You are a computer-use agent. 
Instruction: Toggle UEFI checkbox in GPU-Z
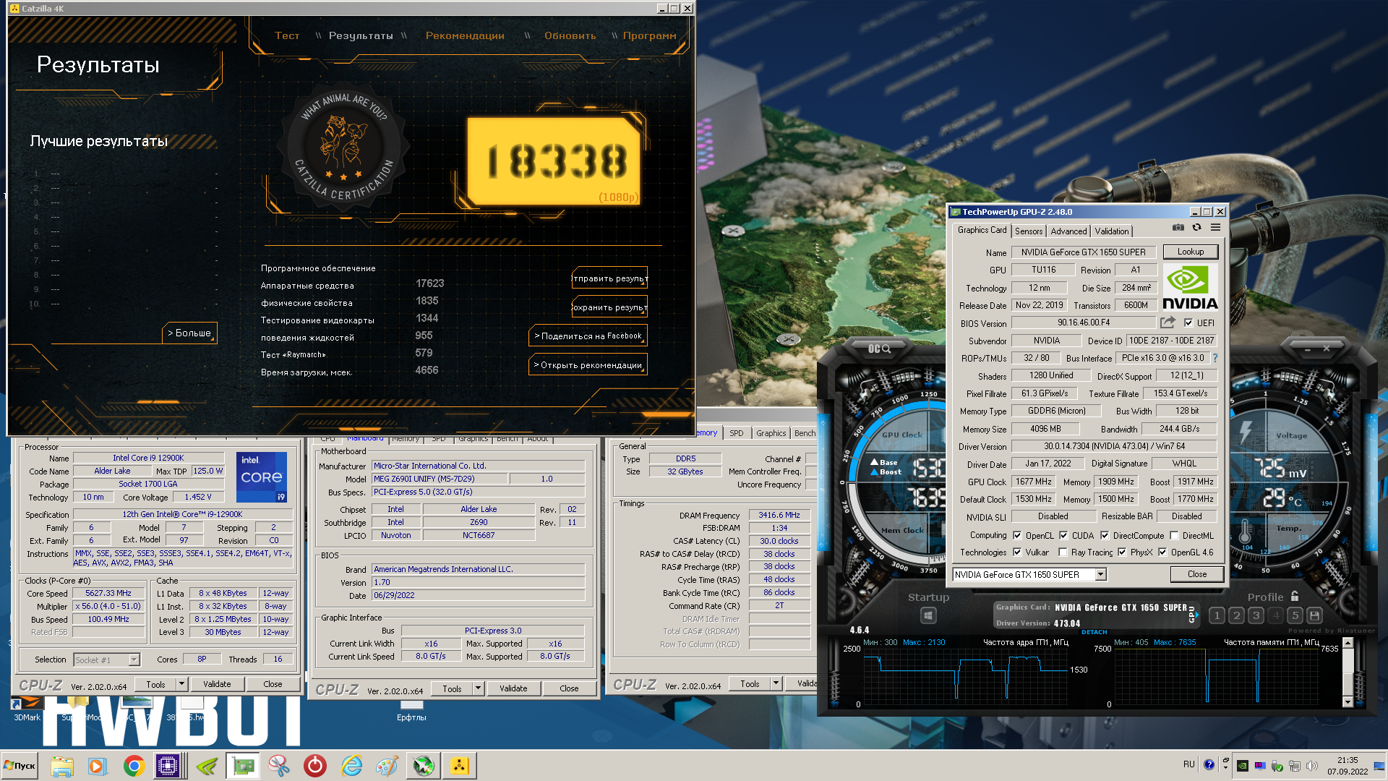[1188, 323]
